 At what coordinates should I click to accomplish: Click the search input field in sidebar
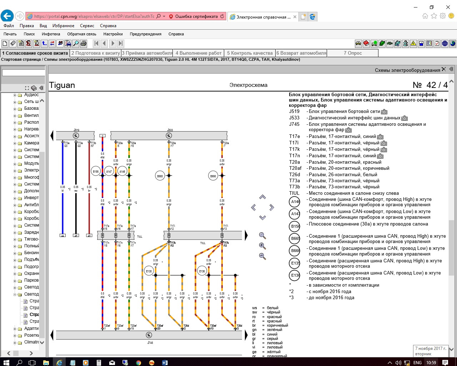click(x=23, y=73)
